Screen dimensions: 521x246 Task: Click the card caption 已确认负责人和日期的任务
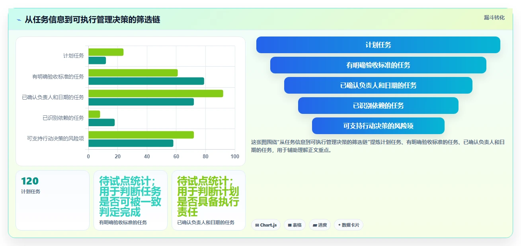pos(206,223)
